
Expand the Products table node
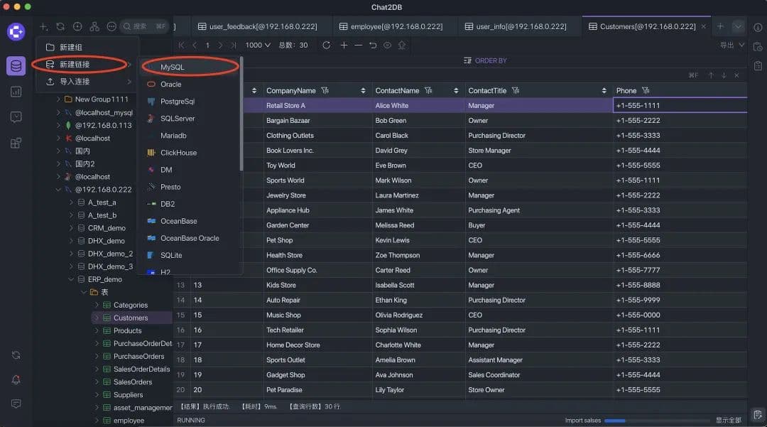pos(97,331)
